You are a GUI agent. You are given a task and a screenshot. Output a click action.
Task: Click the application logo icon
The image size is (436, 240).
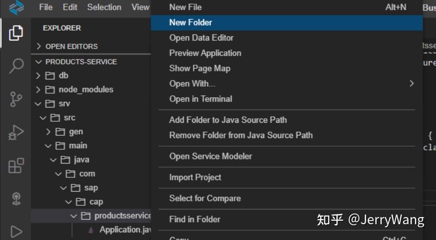pos(16,7)
